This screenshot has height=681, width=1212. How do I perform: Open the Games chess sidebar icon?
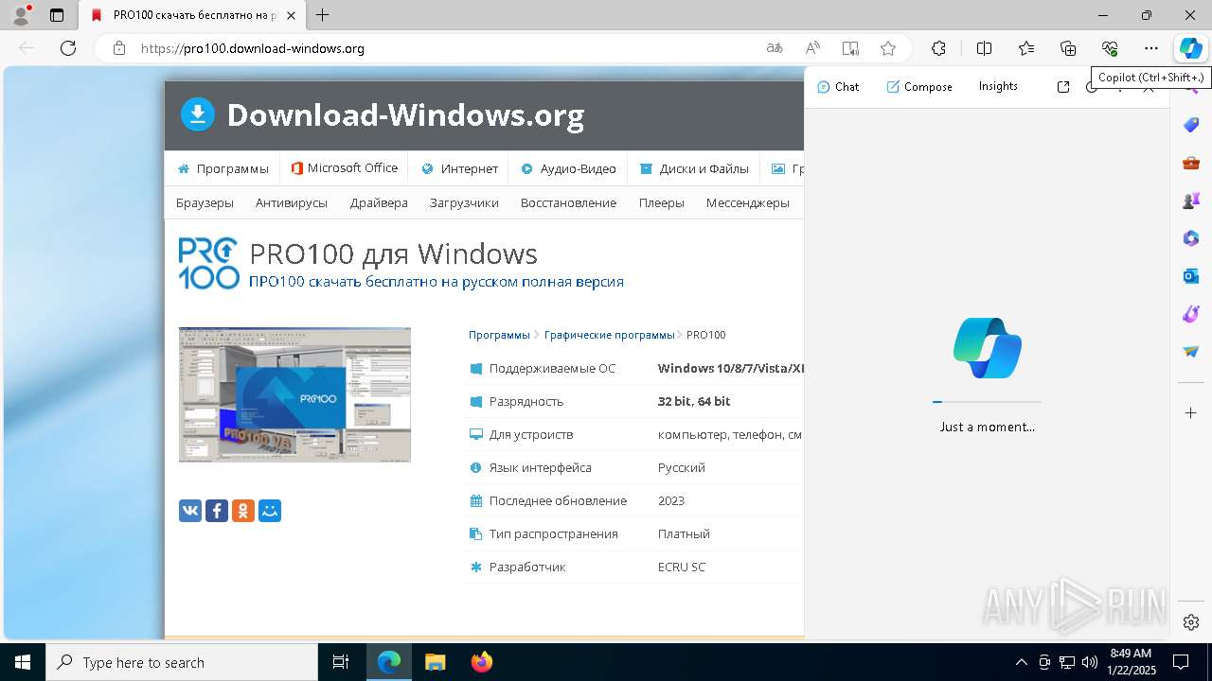pyautogui.click(x=1191, y=201)
